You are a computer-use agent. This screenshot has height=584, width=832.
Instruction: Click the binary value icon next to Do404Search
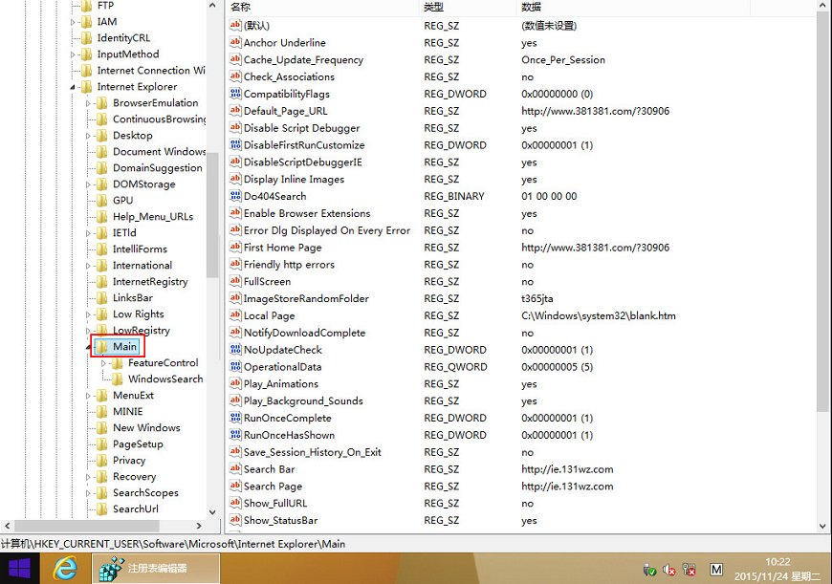point(236,196)
